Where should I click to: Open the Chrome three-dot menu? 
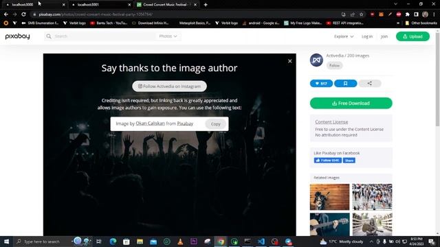point(434,14)
